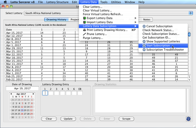Viewport: 196px width, 128px height.
Task: Go to next month in calendar
Action: 33,94
